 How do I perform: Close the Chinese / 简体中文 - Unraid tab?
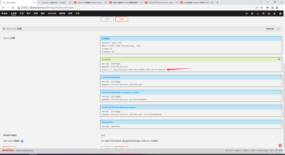[x=70, y=3]
